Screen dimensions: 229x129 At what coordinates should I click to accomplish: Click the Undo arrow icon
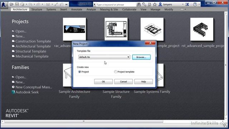click(30, 4)
